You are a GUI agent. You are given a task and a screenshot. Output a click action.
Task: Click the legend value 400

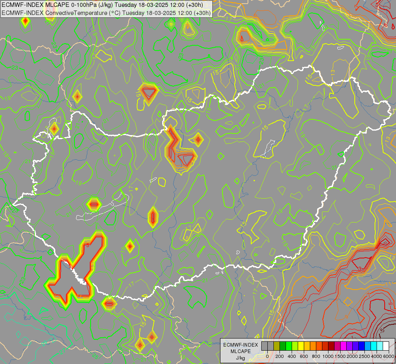coord(292,356)
